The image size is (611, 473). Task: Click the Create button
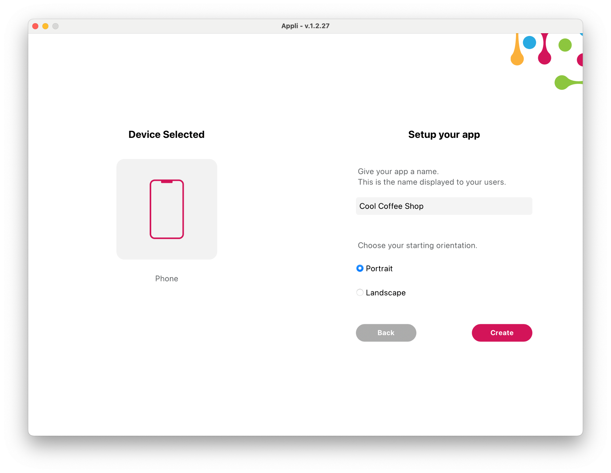(x=502, y=332)
